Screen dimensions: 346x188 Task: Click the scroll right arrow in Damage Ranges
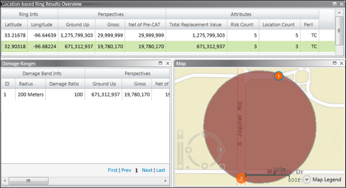[x=165, y=181]
